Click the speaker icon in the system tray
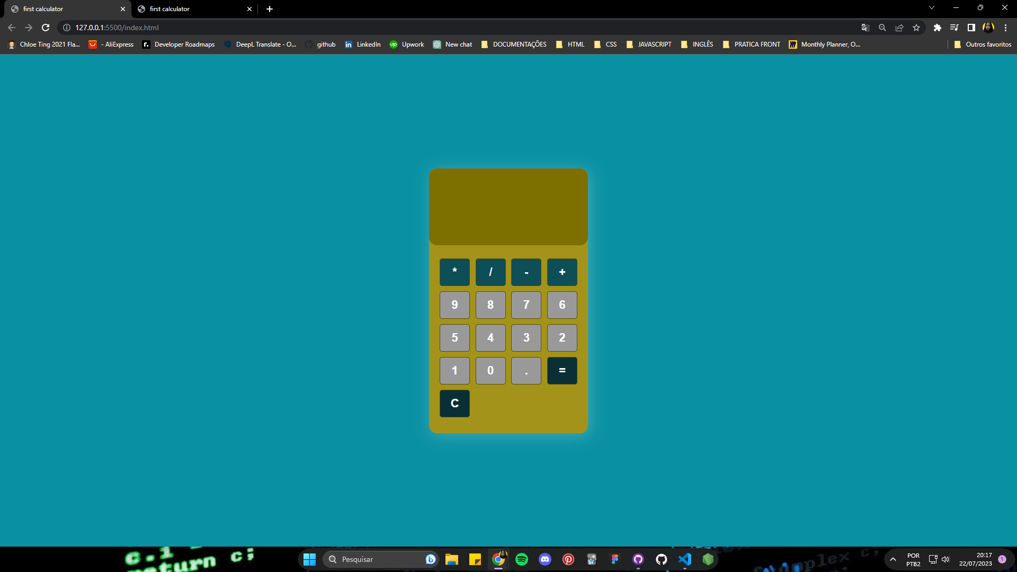1017x572 pixels. [946, 559]
